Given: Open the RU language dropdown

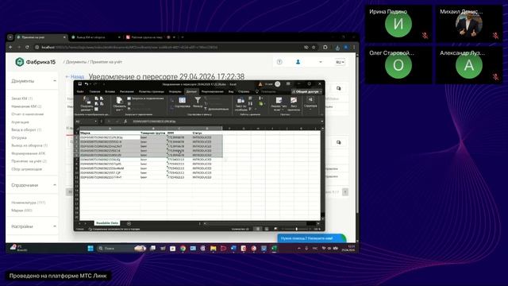Looking at the screenshot, I should tap(341, 62).
